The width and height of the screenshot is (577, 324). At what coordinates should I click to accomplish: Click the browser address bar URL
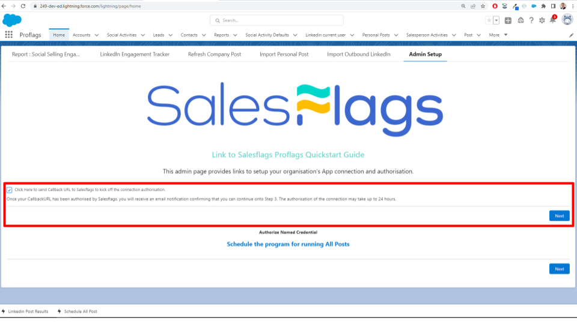90,6
